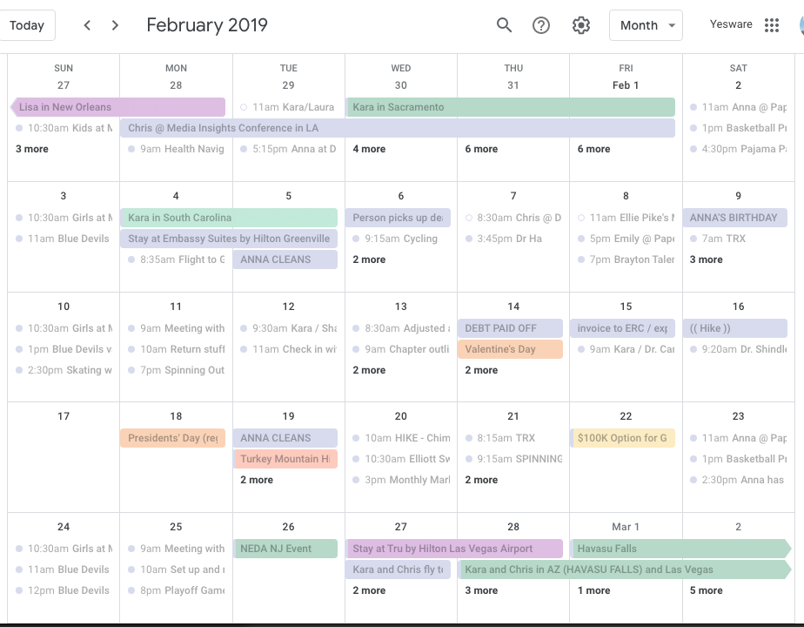Click date number 14 to open day view
Screen dimensions: 804x627
pyautogui.click(x=513, y=307)
